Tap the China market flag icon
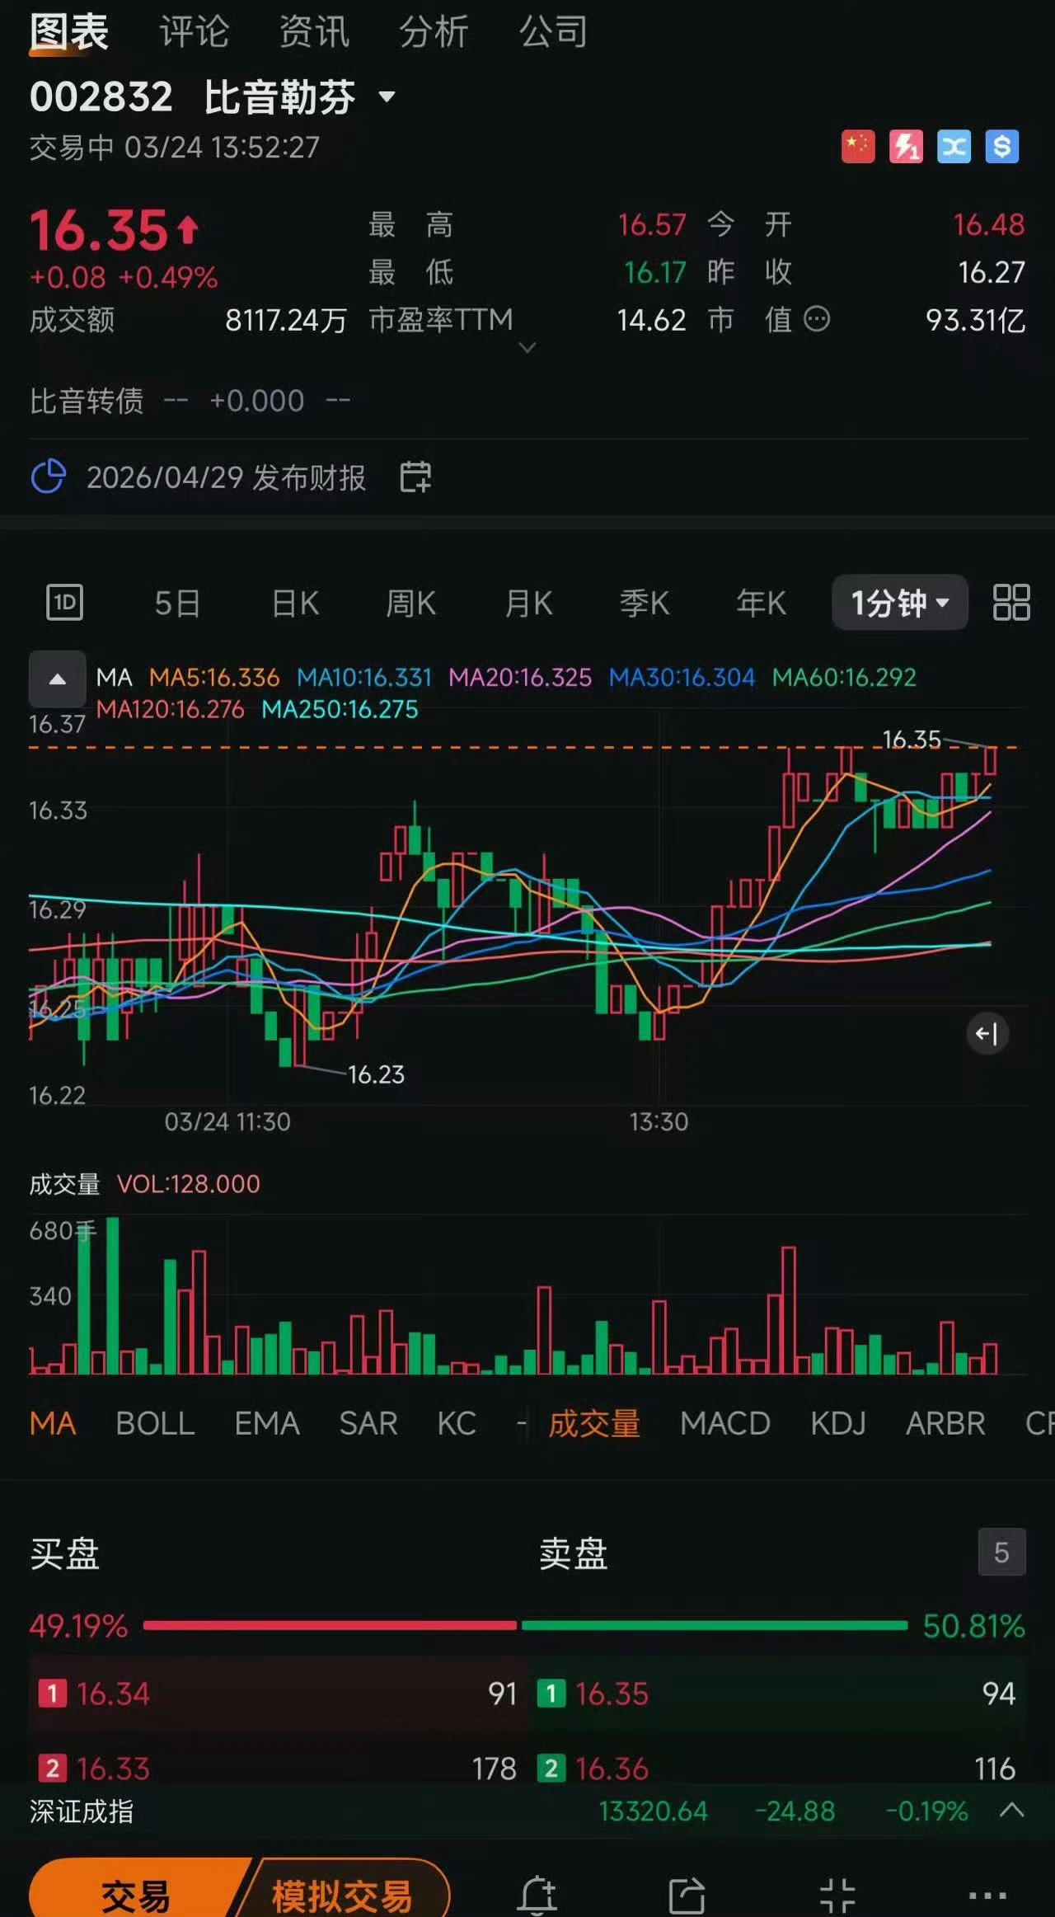The height and width of the screenshot is (1917, 1055). coord(858,147)
